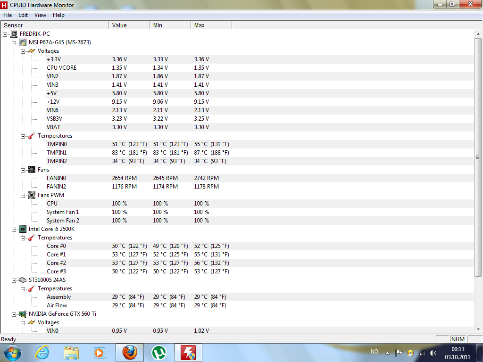
Task: Click the vertical scrollbar thumb
Action: (x=478, y=157)
